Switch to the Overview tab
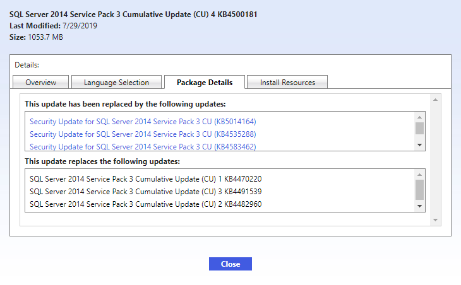Screen dimensions: 461x285 point(41,83)
